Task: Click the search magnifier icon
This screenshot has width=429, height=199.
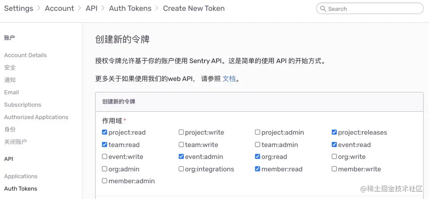Action: click(323, 9)
